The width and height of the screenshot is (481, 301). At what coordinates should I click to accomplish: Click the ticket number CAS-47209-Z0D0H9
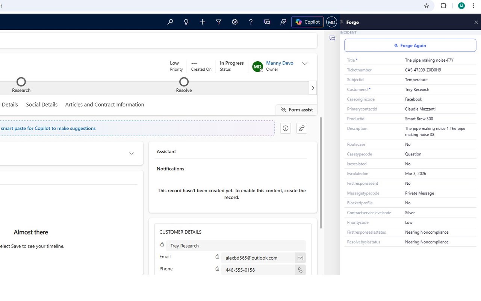[x=423, y=70]
